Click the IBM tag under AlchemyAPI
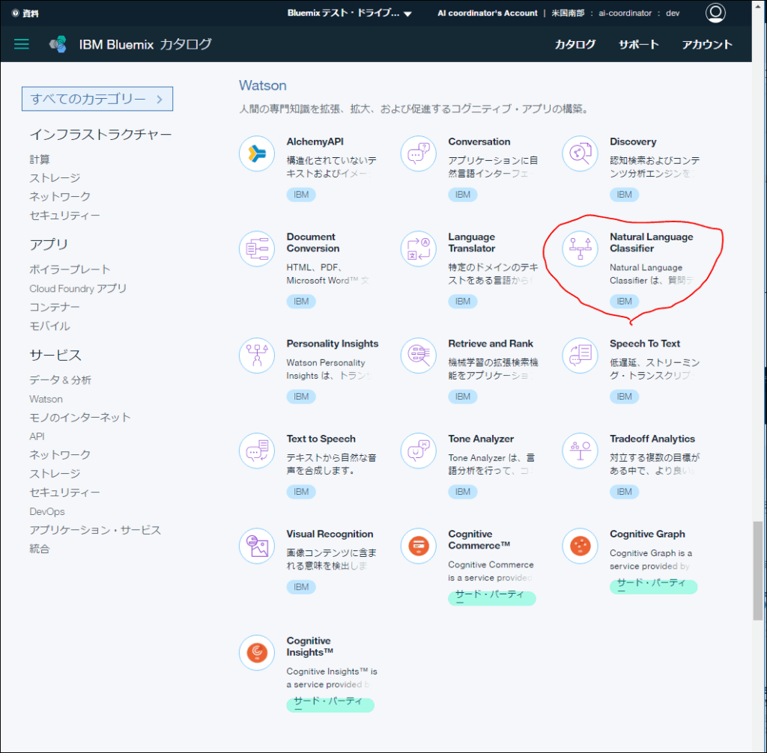The width and height of the screenshot is (767, 753). click(x=301, y=195)
